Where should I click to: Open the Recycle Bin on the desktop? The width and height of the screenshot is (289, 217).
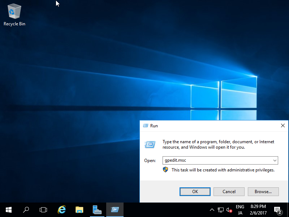click(14, 12)
